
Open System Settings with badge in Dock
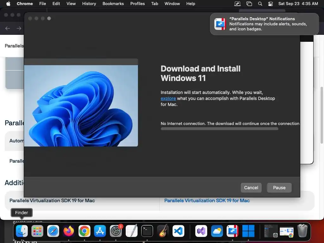click(x=116, y=231)
